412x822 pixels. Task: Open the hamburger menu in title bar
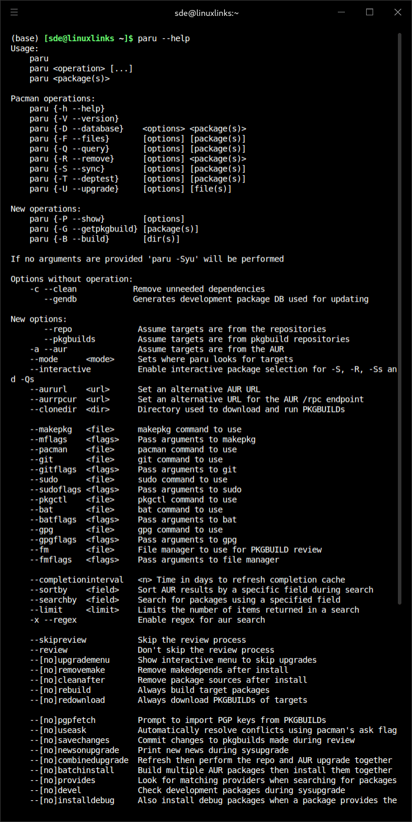click(x=14, y=12)
